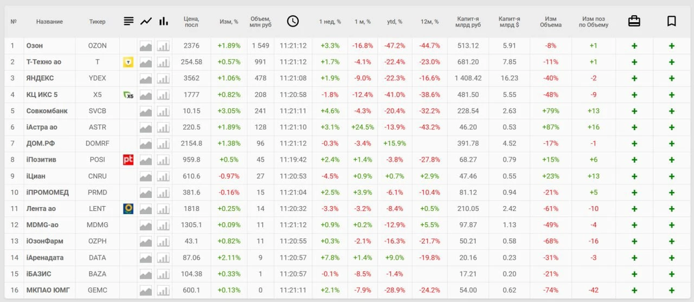694x302 pixels.
Task: Open the ЯНДЕКС stock link
Action: pos(39,79)
